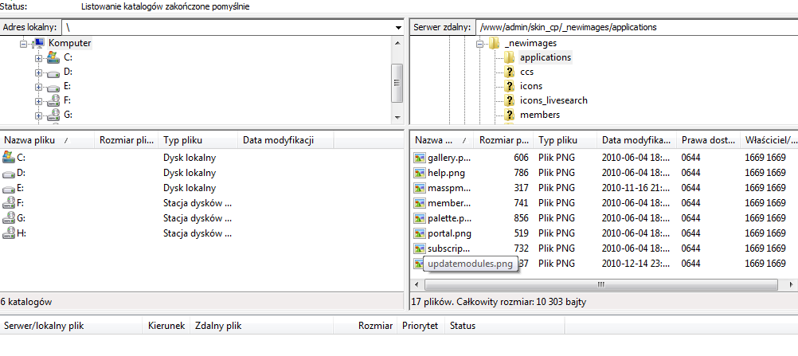The image size is (798, 356).
Task: Click the local tree scrollbar down arrow
Action: pos(397,118)
